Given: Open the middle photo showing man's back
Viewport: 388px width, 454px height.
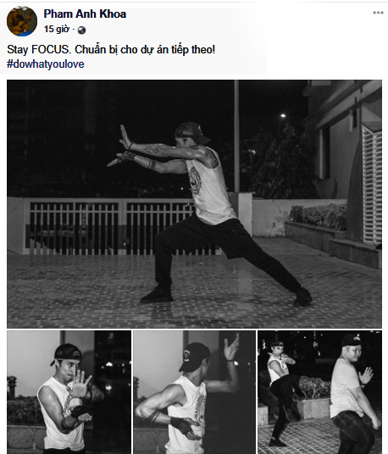Looking at the screenshot, I should (x=194, y=392).
